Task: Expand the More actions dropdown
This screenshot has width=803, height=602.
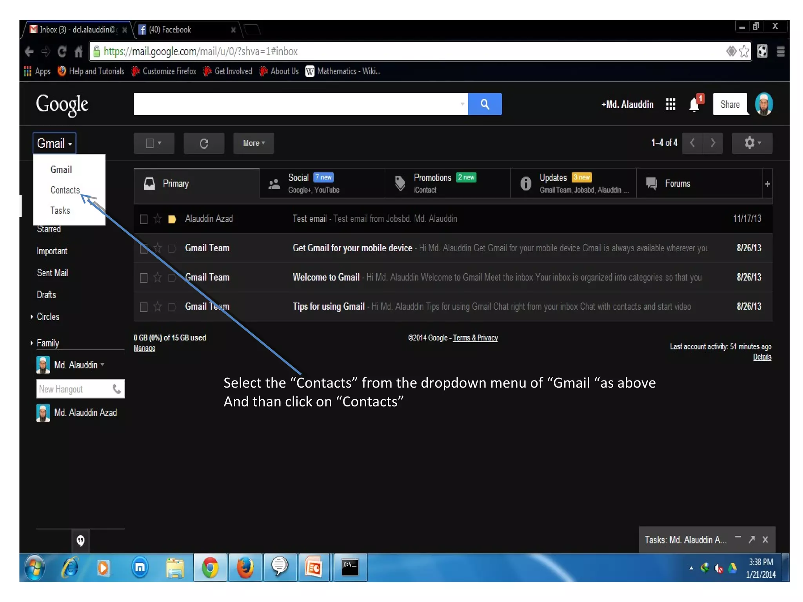Action: click(x=254, y=143)
